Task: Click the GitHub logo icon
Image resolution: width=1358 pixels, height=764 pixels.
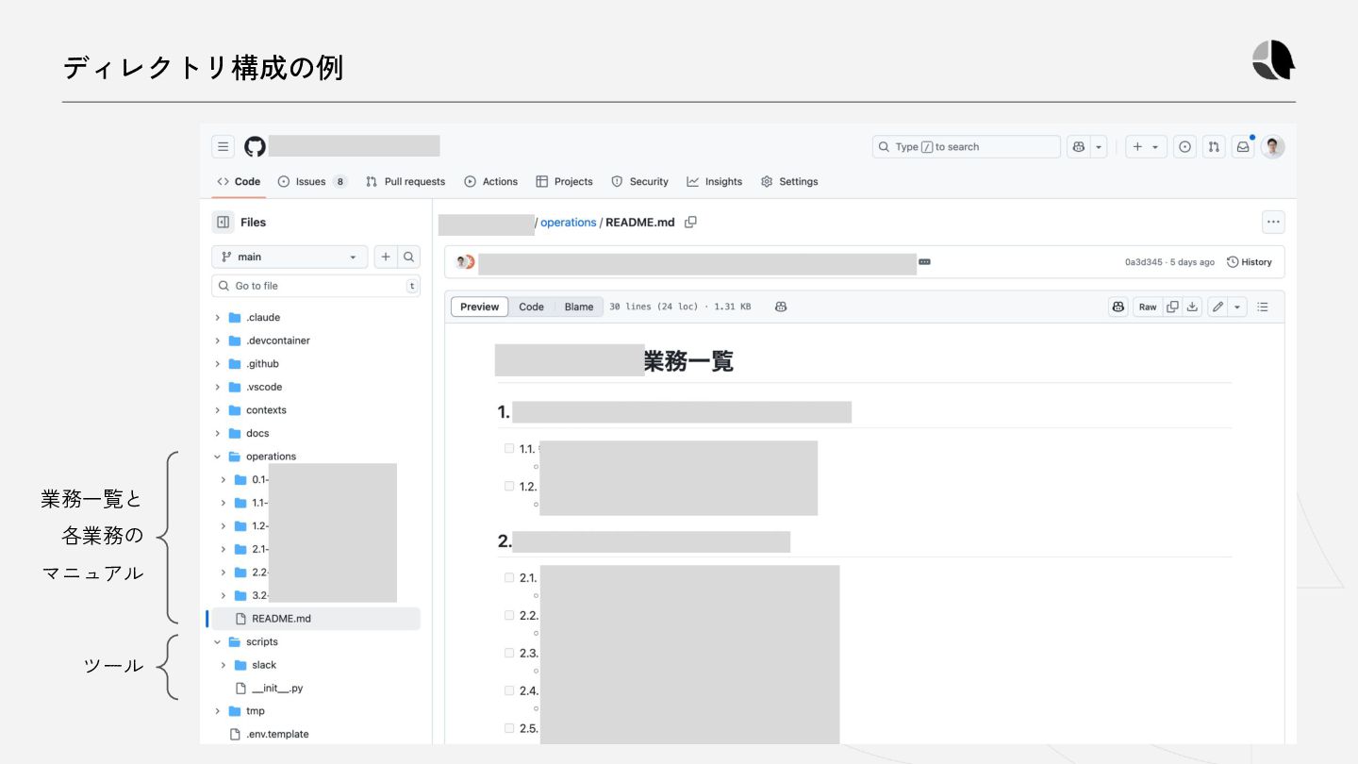Action: (x=255, y=146)
